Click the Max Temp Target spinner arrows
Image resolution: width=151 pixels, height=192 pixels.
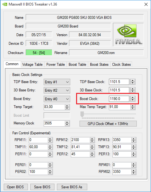click(132, 107)
